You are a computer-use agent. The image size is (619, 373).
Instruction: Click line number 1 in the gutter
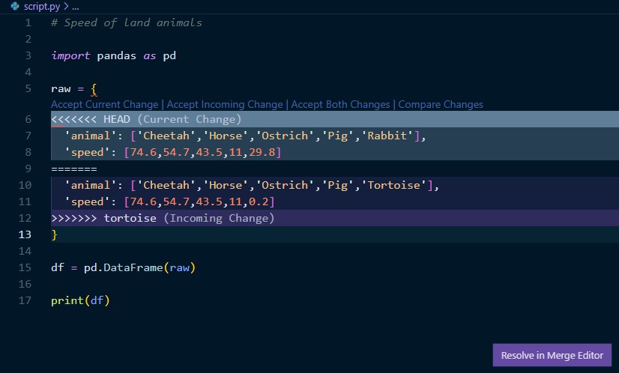point(28,22)
